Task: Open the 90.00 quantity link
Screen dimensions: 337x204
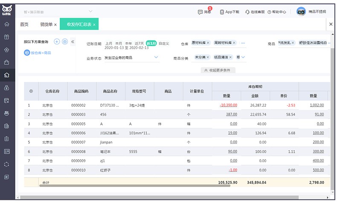Action: (232, 152)
